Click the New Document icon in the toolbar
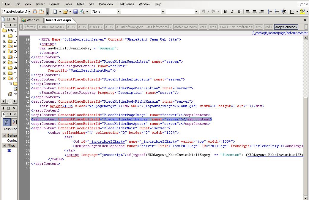The height and width of the screenshot is (200, 309). (55, 12)
